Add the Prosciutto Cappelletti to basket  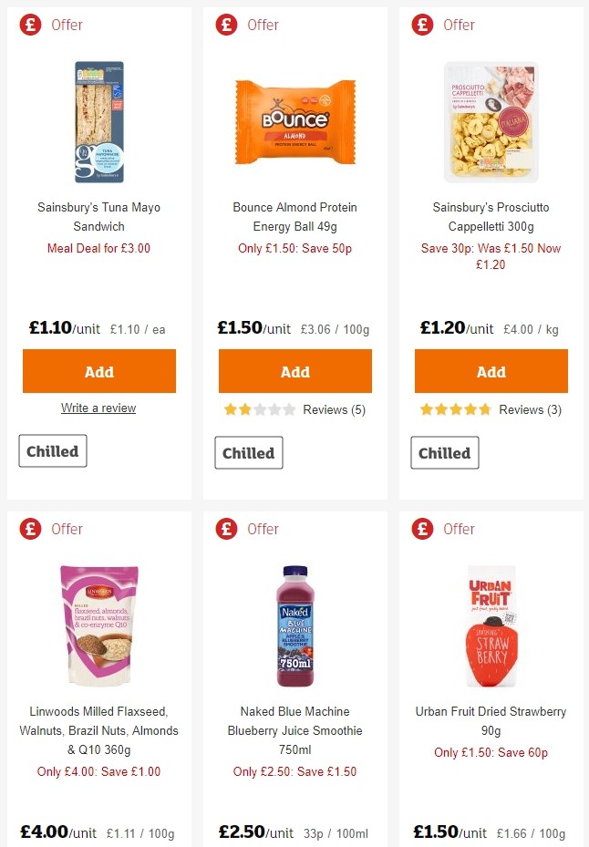click(491, 371)
